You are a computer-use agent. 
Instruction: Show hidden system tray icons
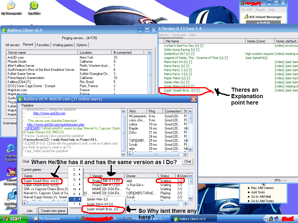tap(266, 219)
